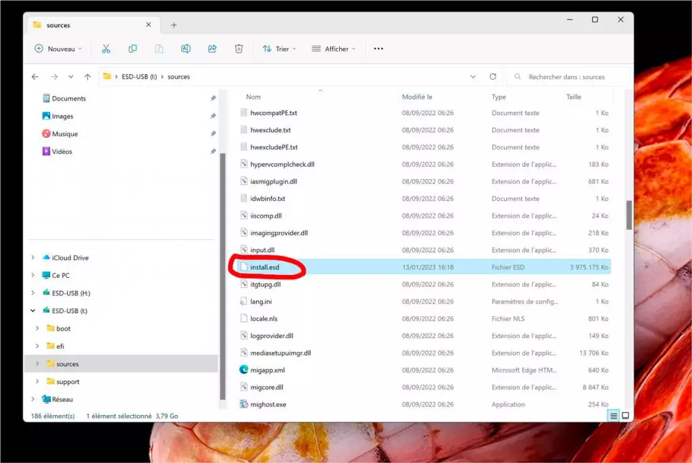Click the Ce PC computer icon
The width and height of the screenshot is (692, 463).
47,275
